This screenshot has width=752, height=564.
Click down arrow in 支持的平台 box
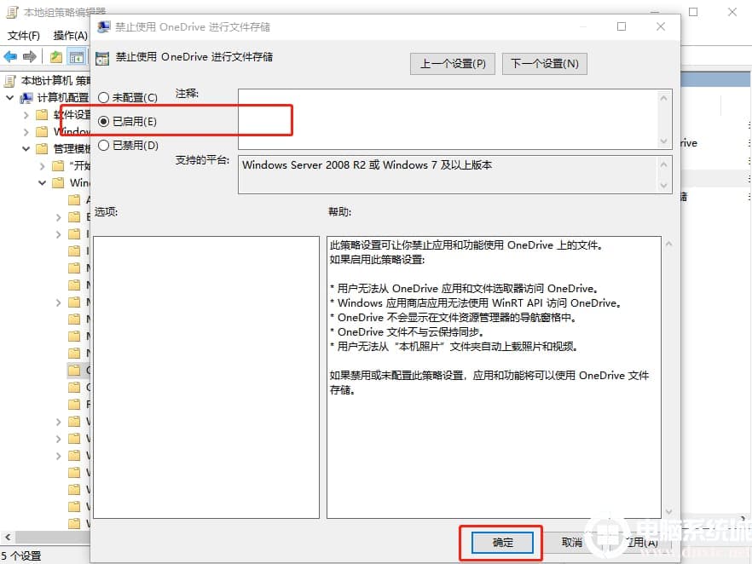[x=663, y=185]
